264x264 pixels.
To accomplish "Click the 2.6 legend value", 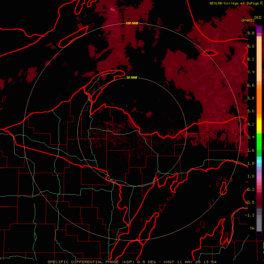I will tap(251, 150).
